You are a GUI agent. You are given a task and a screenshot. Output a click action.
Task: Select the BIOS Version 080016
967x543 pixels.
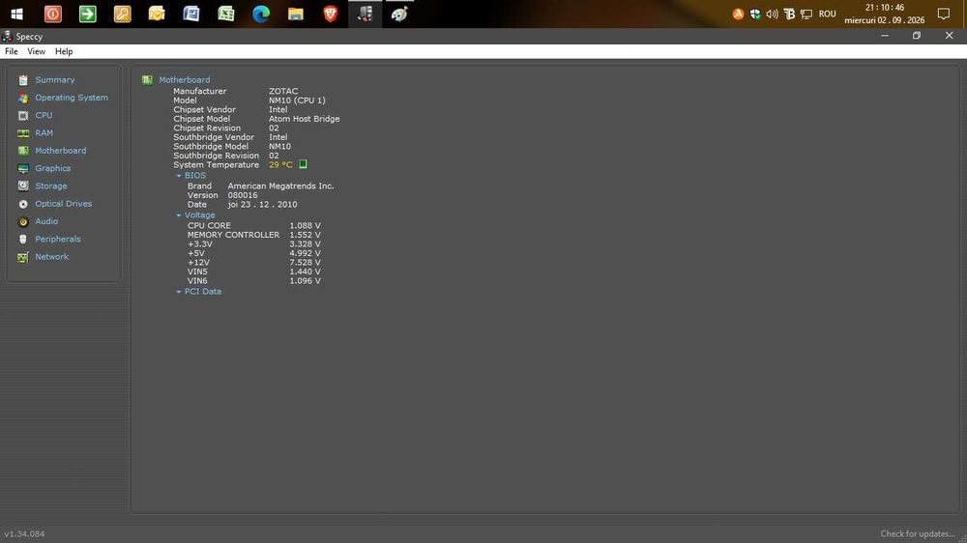pyautogui.click(x=243, y=195)
